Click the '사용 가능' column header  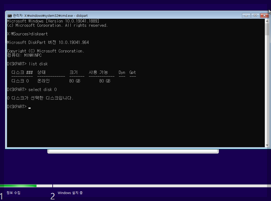(x=98, y=72)
